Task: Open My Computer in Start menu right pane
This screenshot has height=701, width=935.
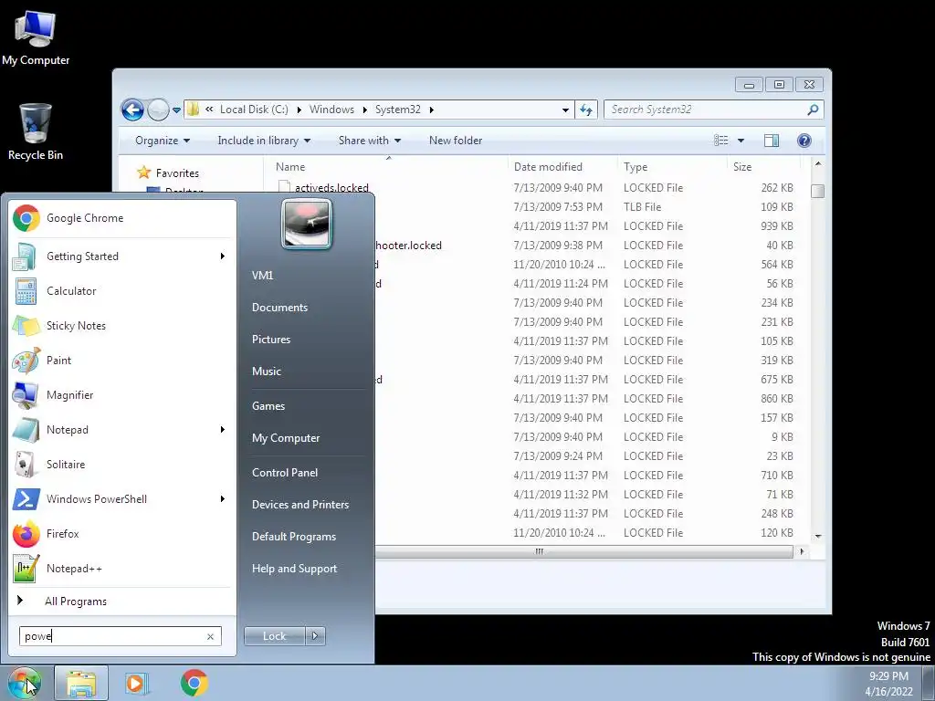Action: click(286, 438)
